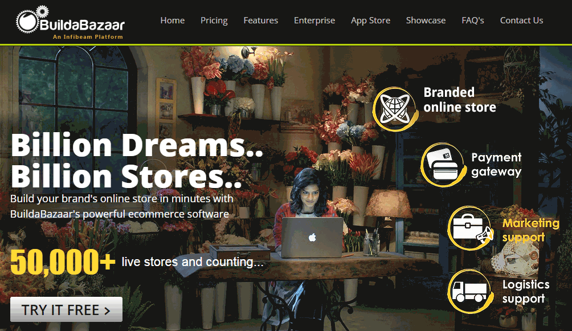Click the TRY IT FREE button
This screenshot has width=572, height=331.
67,309
